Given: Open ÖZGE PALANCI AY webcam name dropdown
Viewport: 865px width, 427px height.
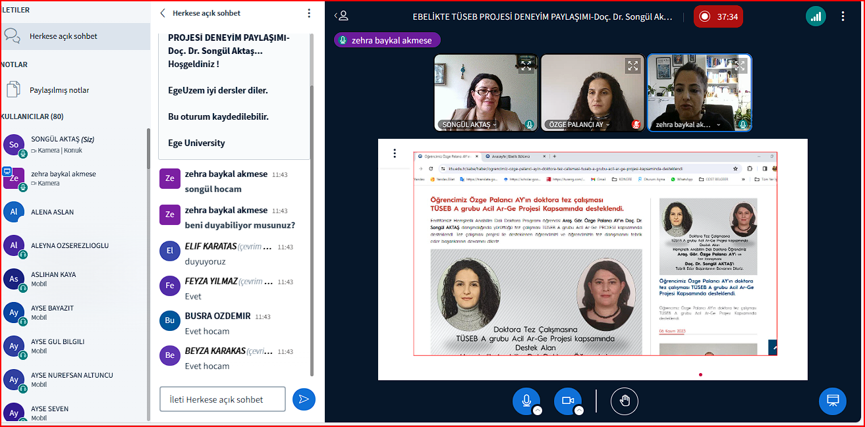Looking at the screenshot, I should click(x=579, y=124).
